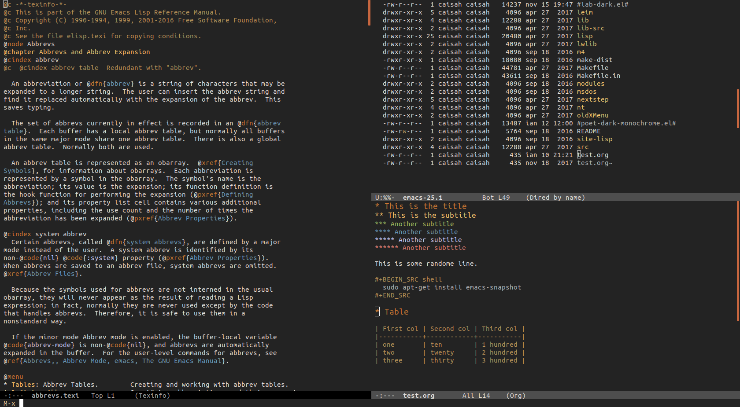Screen dimensions: 740x407
Task: Toggle read-only status indicator of Dired buffer
Action: click(387, 198)
